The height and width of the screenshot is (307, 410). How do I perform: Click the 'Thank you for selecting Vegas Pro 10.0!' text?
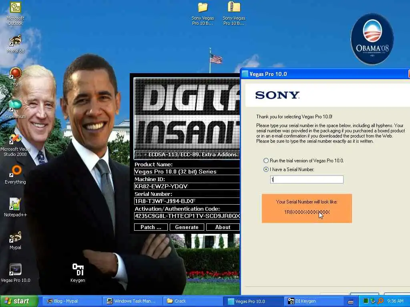pyautogui.click(x=294, y=117)
